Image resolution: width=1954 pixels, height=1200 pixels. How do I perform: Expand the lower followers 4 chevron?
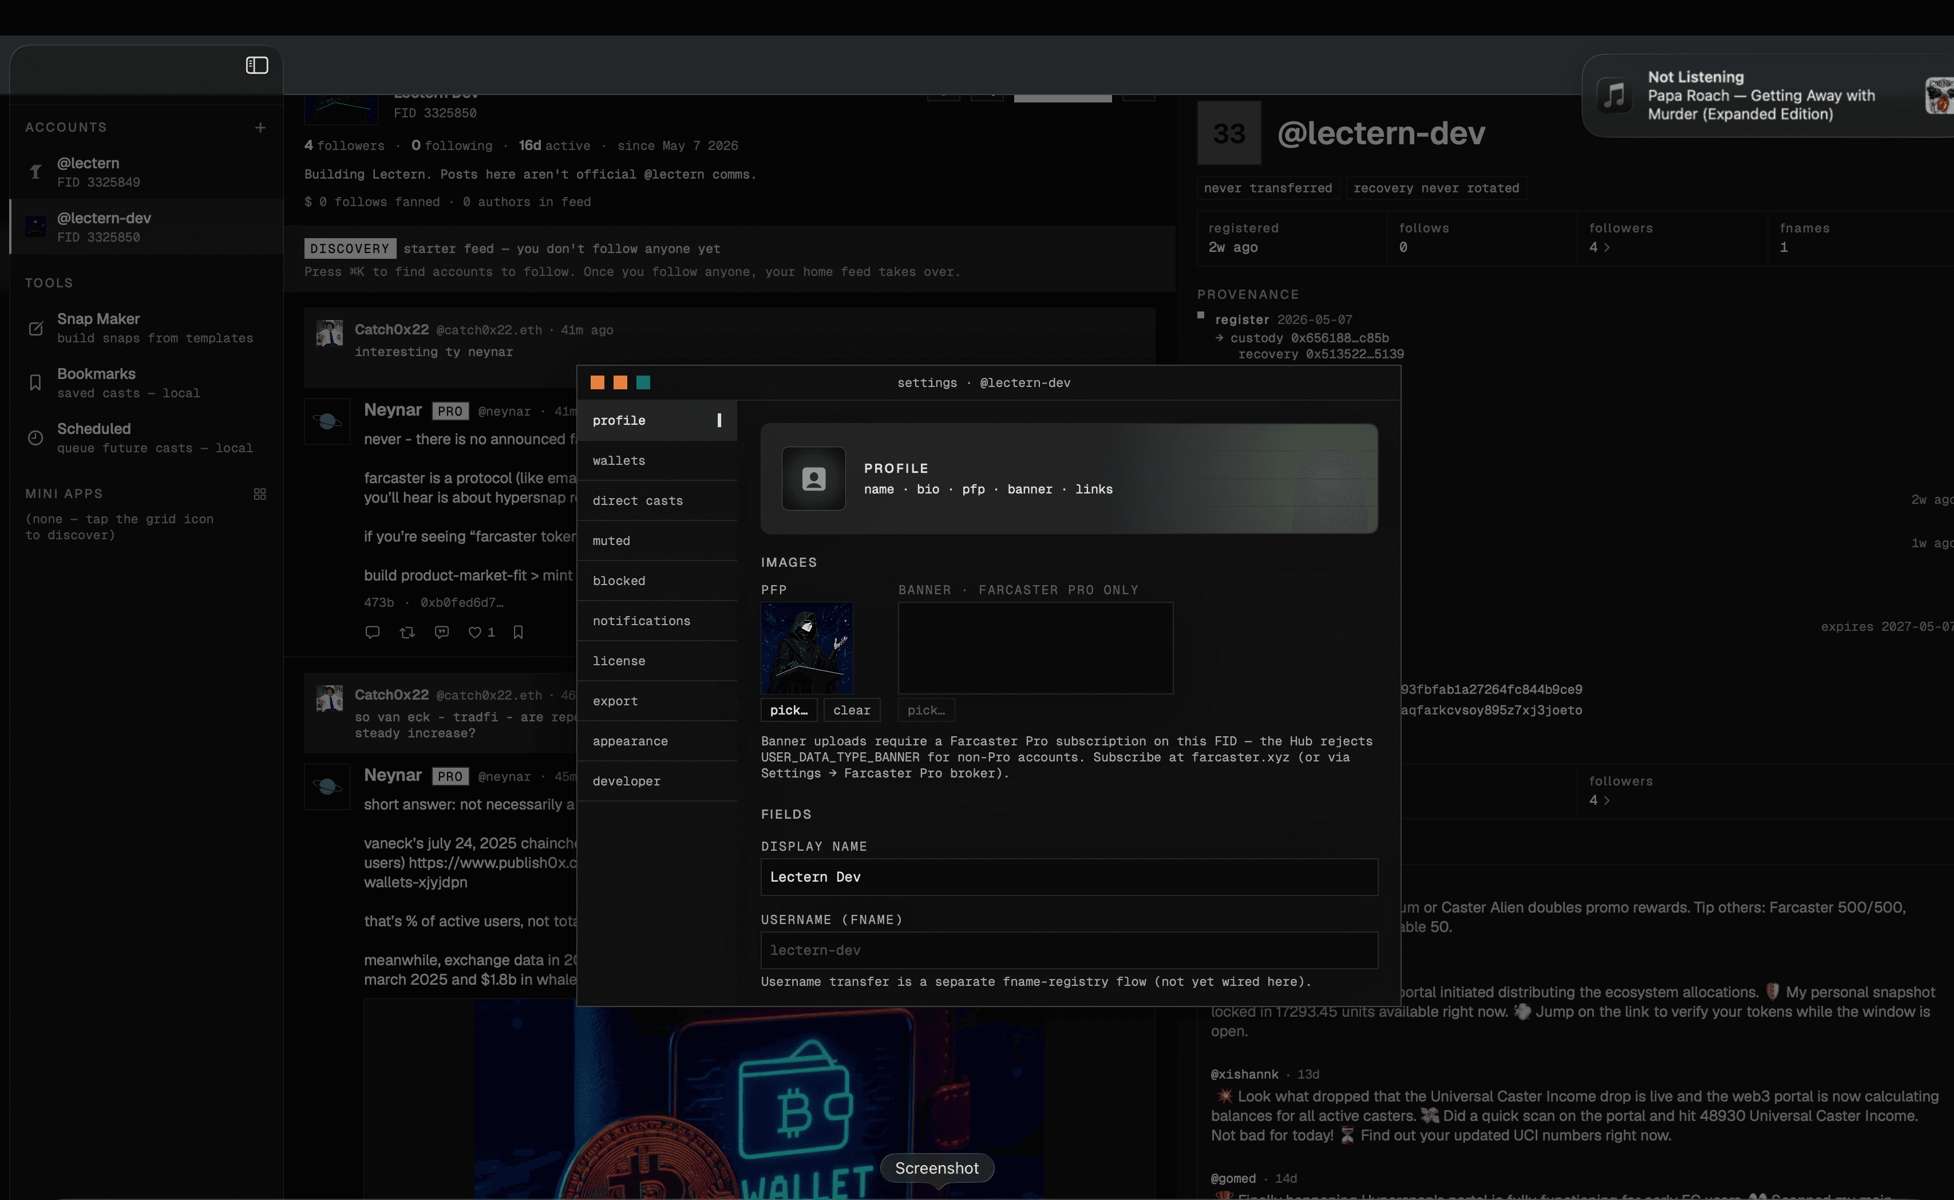[1607, 801]
